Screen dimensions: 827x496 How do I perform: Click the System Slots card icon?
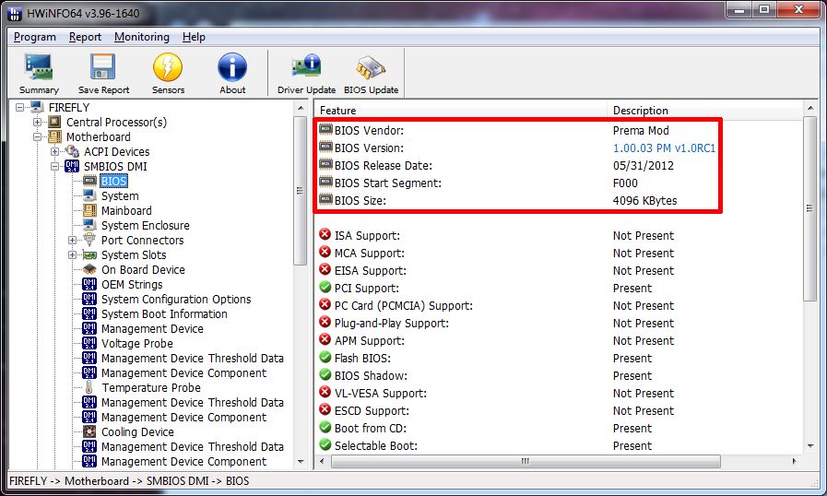[89, 254]
